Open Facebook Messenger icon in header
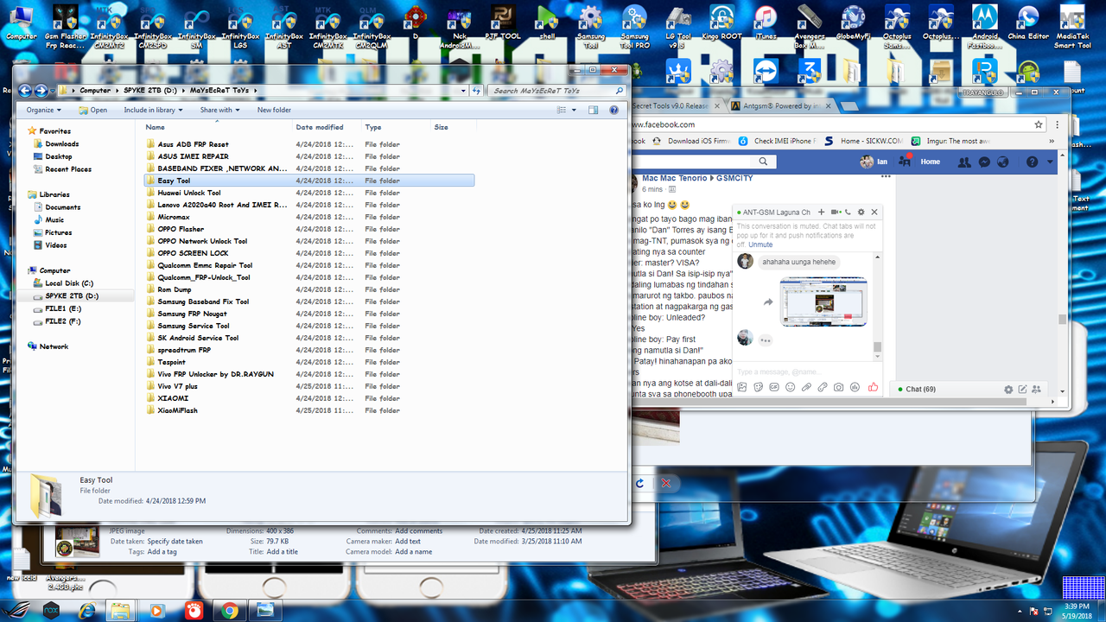The image size is (1106, 622). point(984,162)
